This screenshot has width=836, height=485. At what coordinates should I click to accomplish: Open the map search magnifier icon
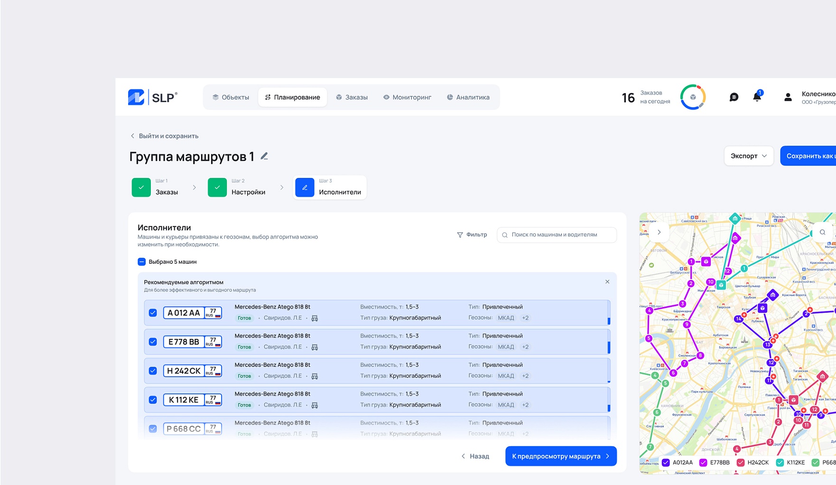822,232
